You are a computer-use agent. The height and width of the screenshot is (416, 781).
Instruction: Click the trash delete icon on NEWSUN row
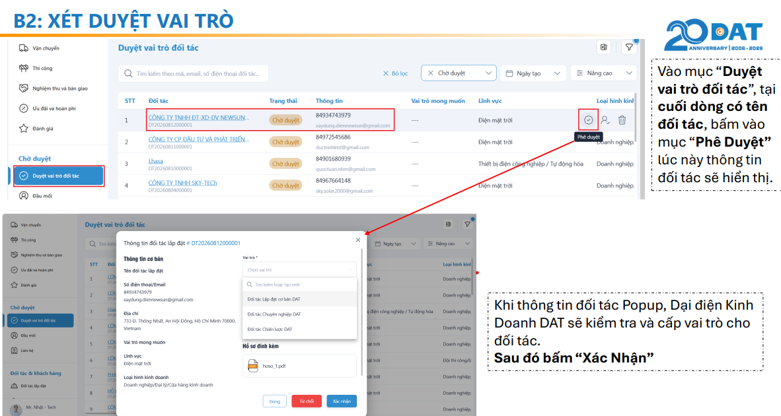pos(622,120)
